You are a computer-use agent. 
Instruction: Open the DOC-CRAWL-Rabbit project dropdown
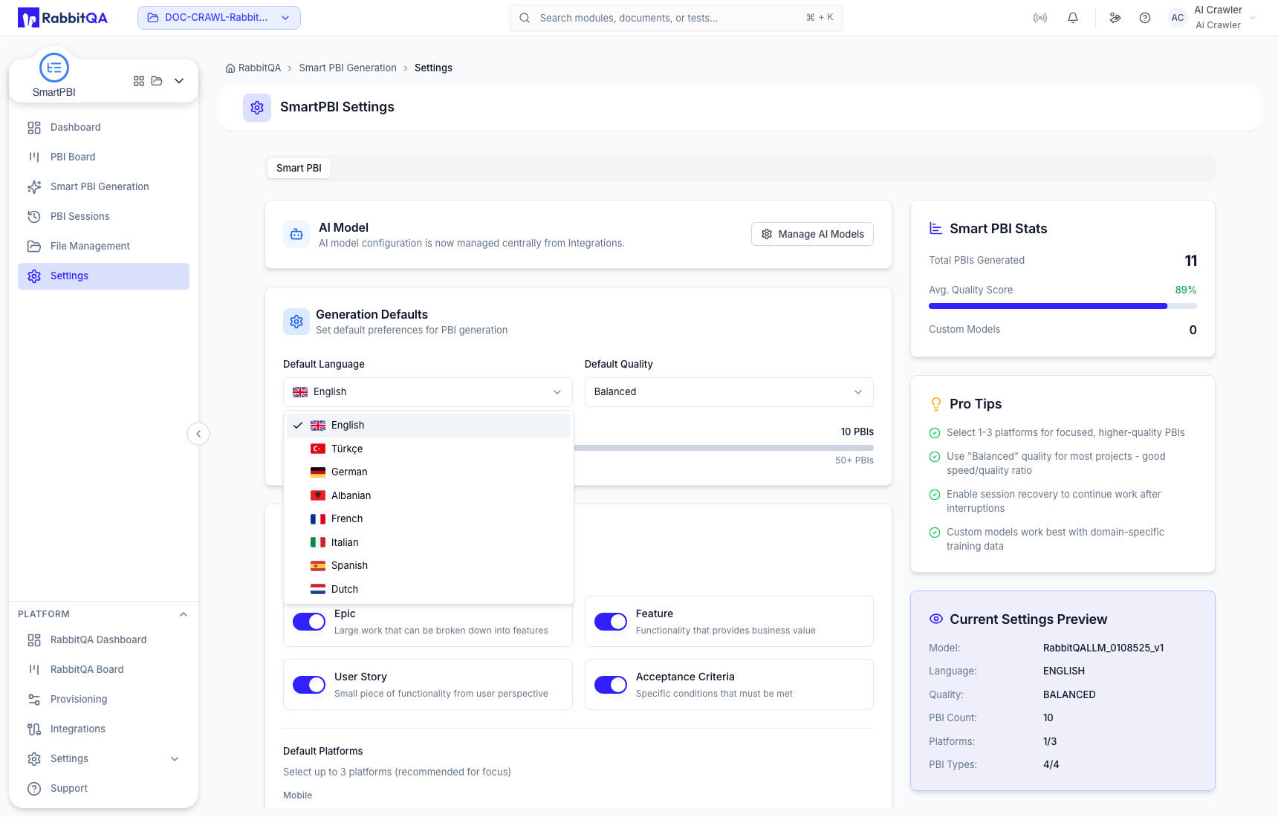coord(219,18)
